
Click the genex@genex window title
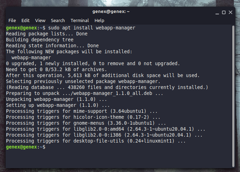click(111, 12)
